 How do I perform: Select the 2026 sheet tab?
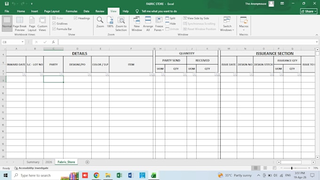click(48, 162)
